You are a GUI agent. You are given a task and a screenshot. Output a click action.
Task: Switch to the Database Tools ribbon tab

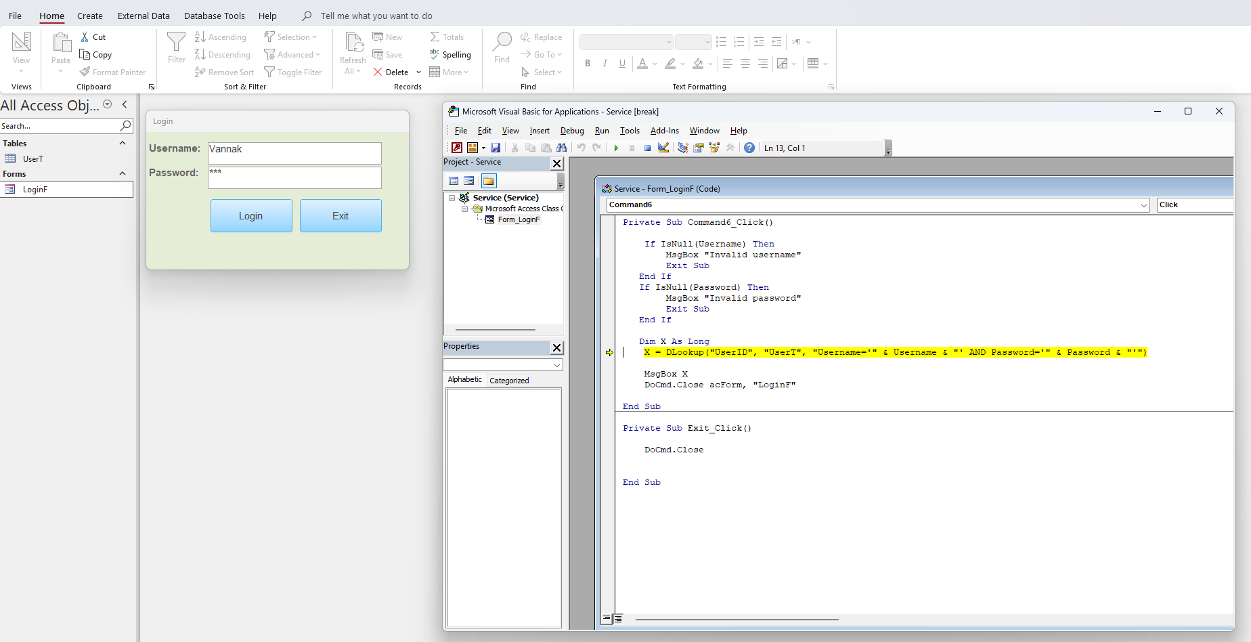click(x=215, y=16)
